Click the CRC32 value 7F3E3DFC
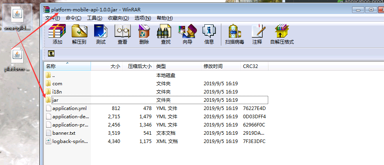The height and width of the screenshot is (165, 384). pos(254,141)
